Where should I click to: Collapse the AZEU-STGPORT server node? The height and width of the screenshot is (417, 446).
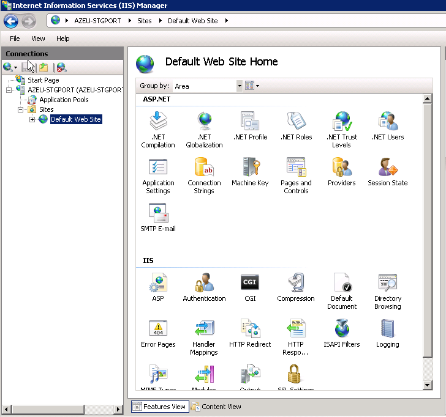(x=9, y=90)
